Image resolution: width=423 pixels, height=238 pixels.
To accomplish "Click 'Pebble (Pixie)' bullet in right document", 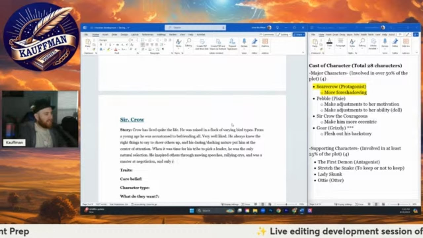I will coord(331,99).
